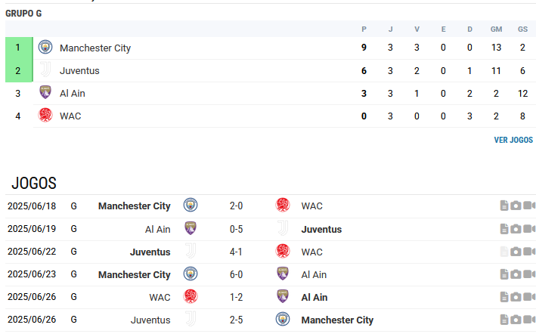Open video icon for WAC 1-2 Al Ain
Screen dimensions: 536x334
[529, 297]
